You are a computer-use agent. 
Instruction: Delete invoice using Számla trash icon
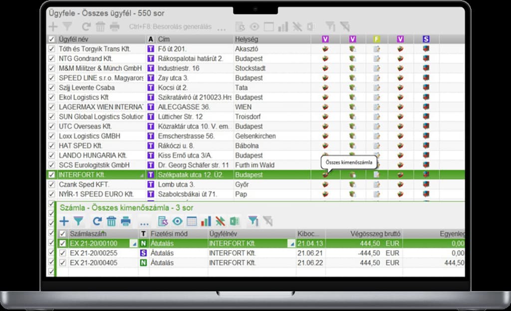(111, 221)
